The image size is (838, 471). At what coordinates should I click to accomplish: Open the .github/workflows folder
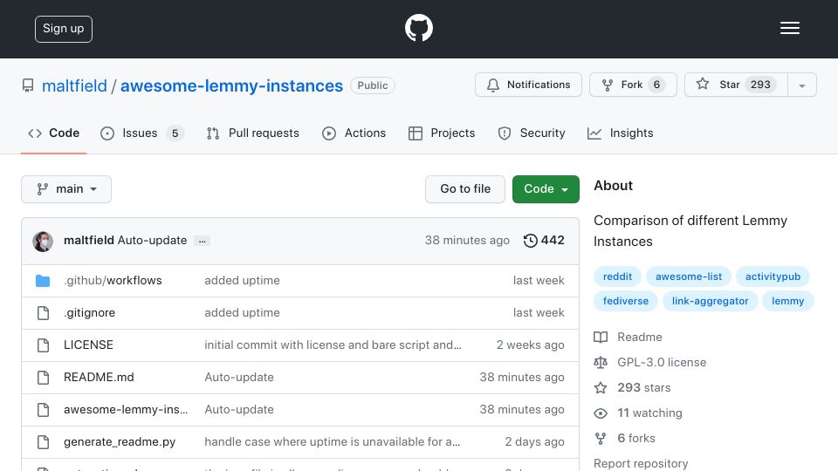(x=113, y=280)
